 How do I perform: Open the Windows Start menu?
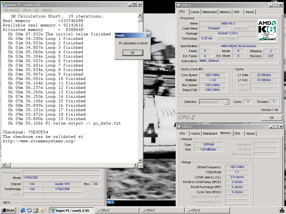8,210
